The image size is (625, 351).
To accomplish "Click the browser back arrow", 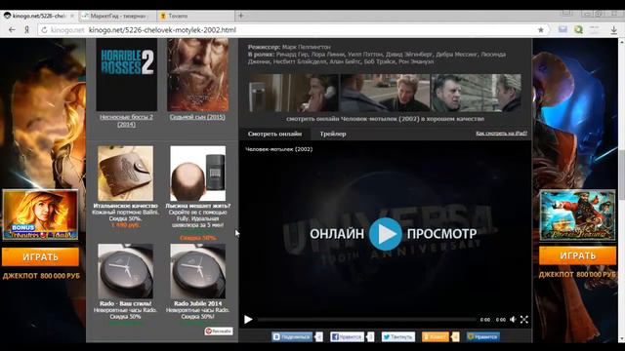I will coord(12,30).
